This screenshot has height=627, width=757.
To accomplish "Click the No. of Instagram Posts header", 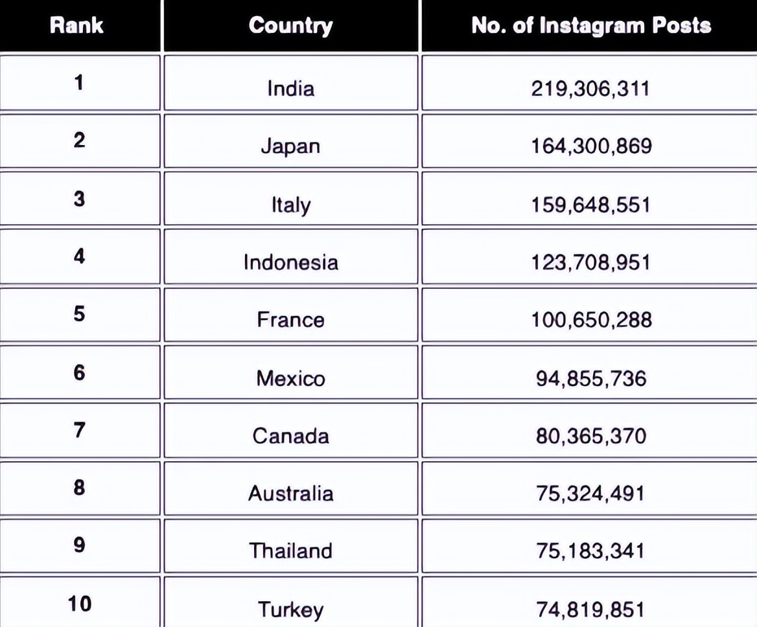I will [x=591, y=25].
